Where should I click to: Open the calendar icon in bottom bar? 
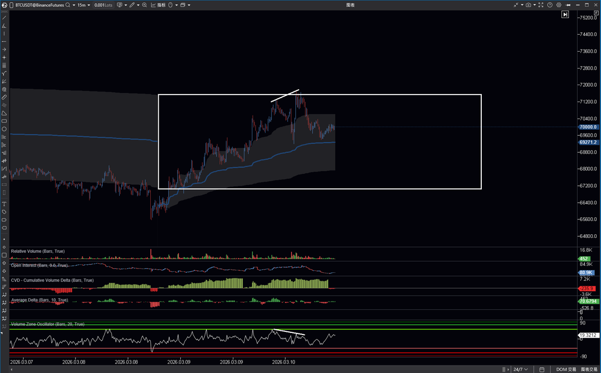542,369
